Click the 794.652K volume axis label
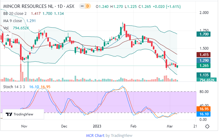The width and height of the screenshot is (219, 139). 207,80
